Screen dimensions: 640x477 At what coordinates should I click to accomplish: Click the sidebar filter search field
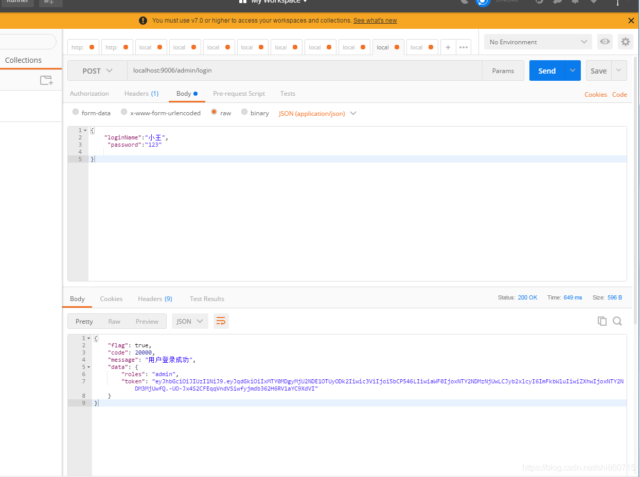[x=27, y=42]
